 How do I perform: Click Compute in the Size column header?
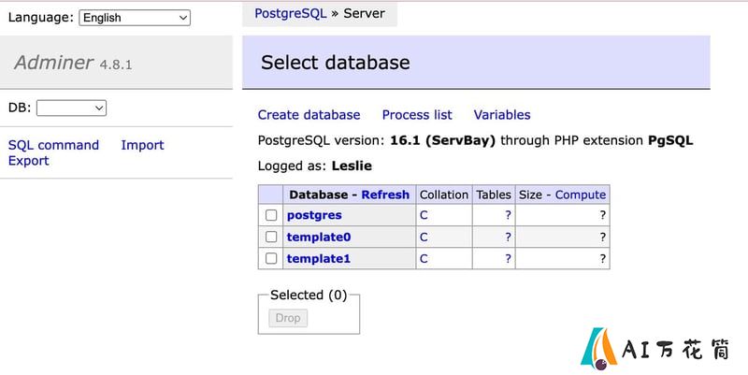tap(580, 195)
